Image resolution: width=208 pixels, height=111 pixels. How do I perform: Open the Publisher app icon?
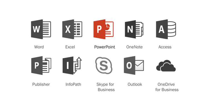pyautogui.click(x=41, y=66)
